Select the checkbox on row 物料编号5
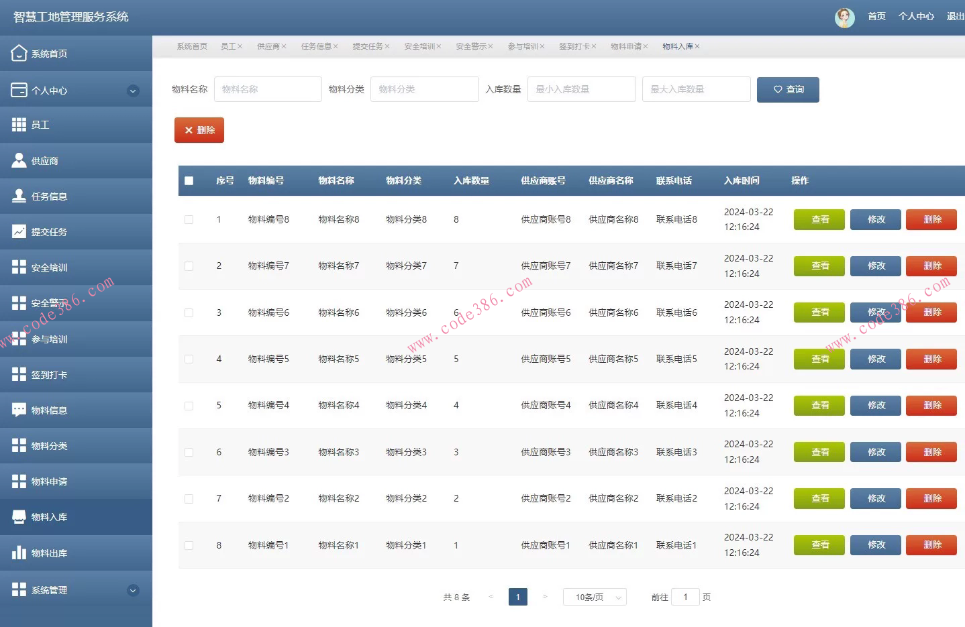 click(189, 359)
